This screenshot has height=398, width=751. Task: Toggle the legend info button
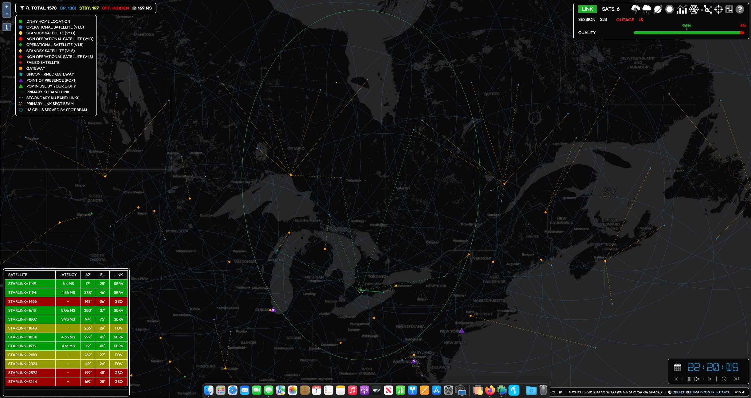[x=7, y=27]
